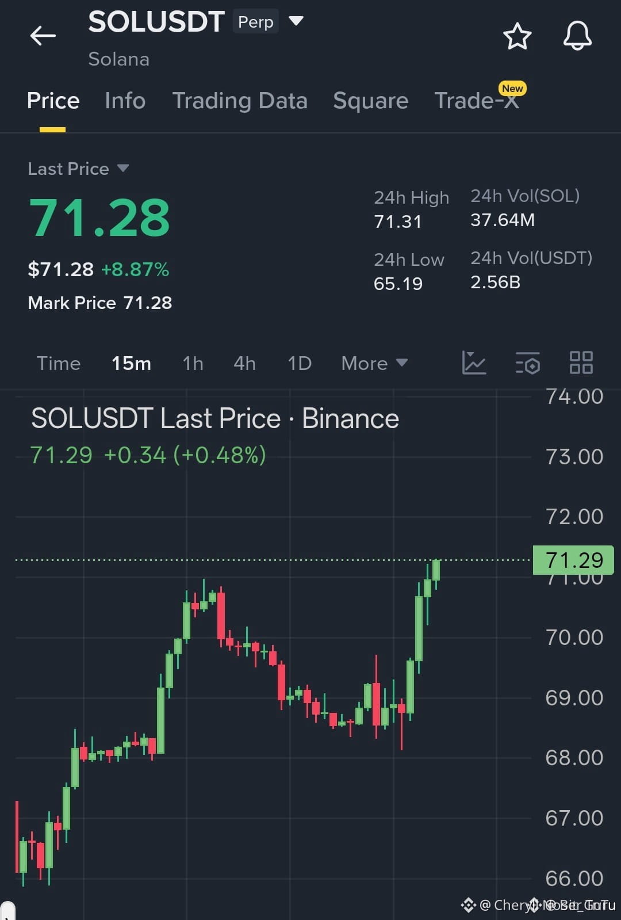Expand the More timeframes dropdown
This screenshot has width=621, height=920.
point(374,363)
